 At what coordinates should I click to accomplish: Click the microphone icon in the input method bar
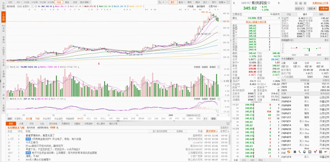[x=304, y=152]
